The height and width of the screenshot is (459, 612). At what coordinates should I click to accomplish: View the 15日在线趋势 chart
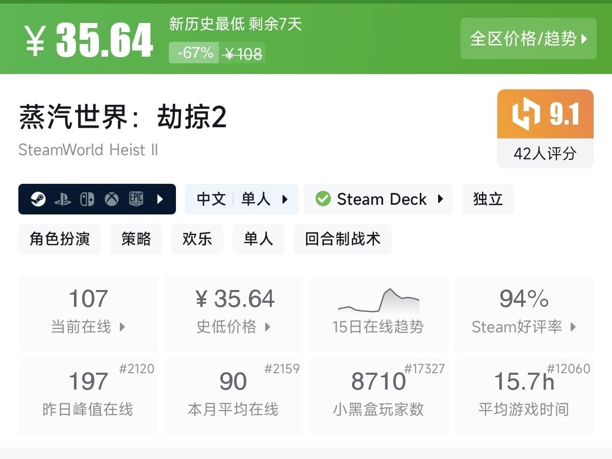click(x=378, y=313)
